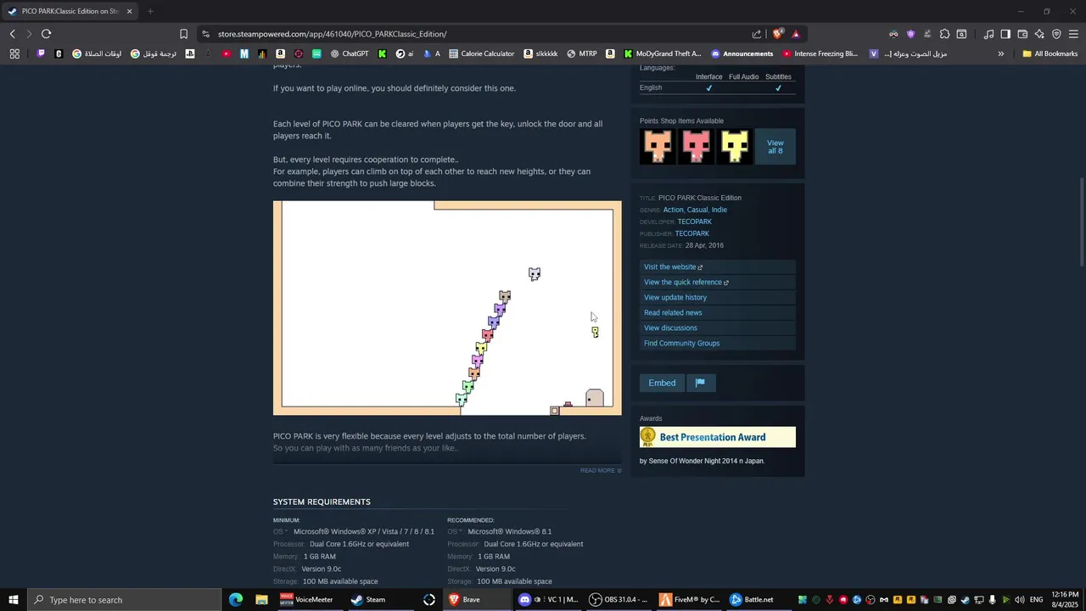Viewport: 1086px width, 611px height.
Task: Click the volume speaker tray icon
Action: point(1019,600)
